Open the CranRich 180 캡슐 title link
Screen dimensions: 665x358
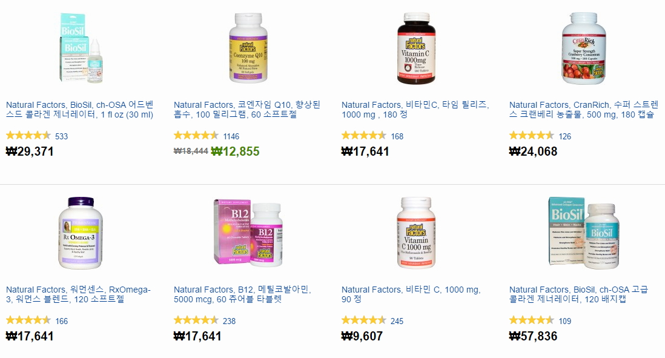tap(584, 110)
